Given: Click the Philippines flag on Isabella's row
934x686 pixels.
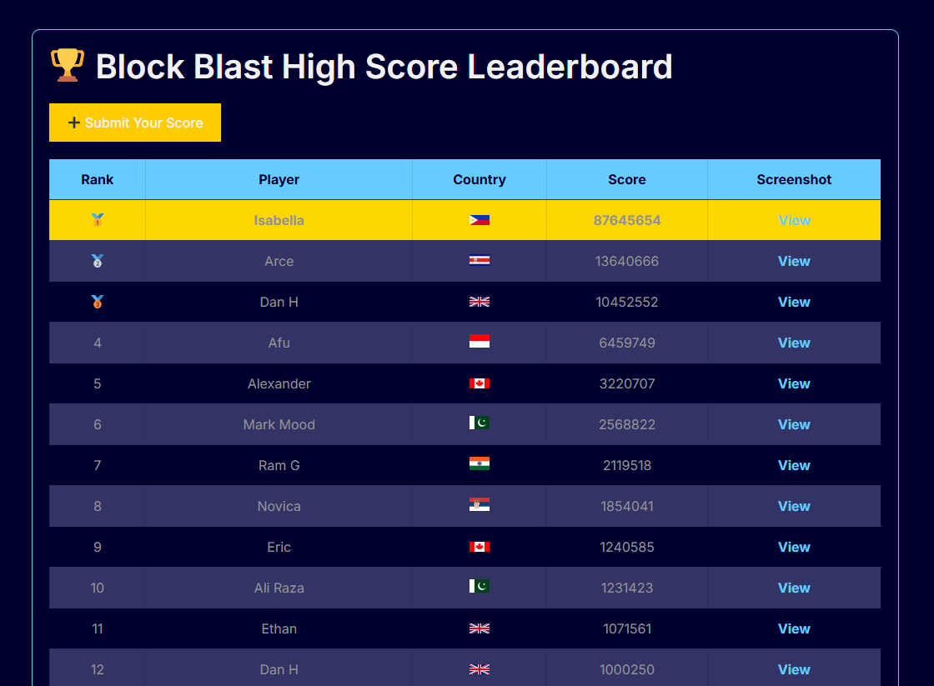Looking at the screenshot, I should [480, 219].
